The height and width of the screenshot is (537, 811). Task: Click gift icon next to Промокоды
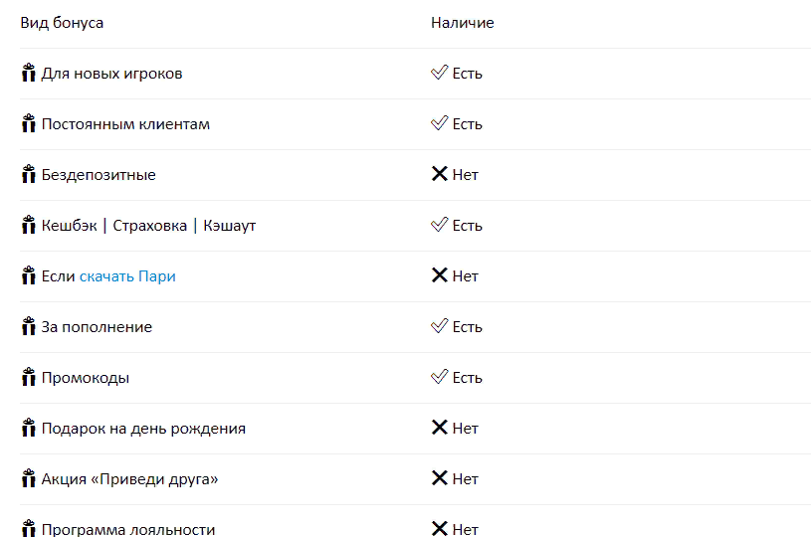click(29, 376)
